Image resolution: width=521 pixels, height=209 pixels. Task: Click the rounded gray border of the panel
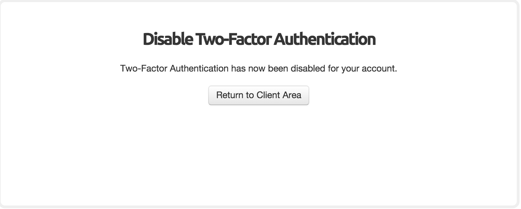[x=519, y=105]
